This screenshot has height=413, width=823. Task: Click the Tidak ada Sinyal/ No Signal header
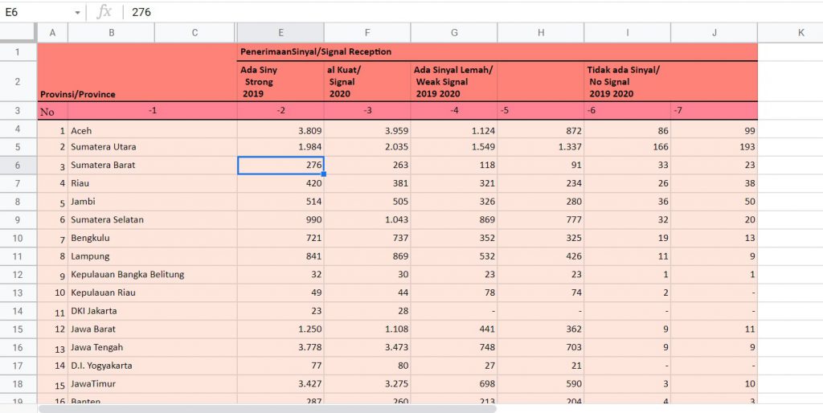coord(627,81)
